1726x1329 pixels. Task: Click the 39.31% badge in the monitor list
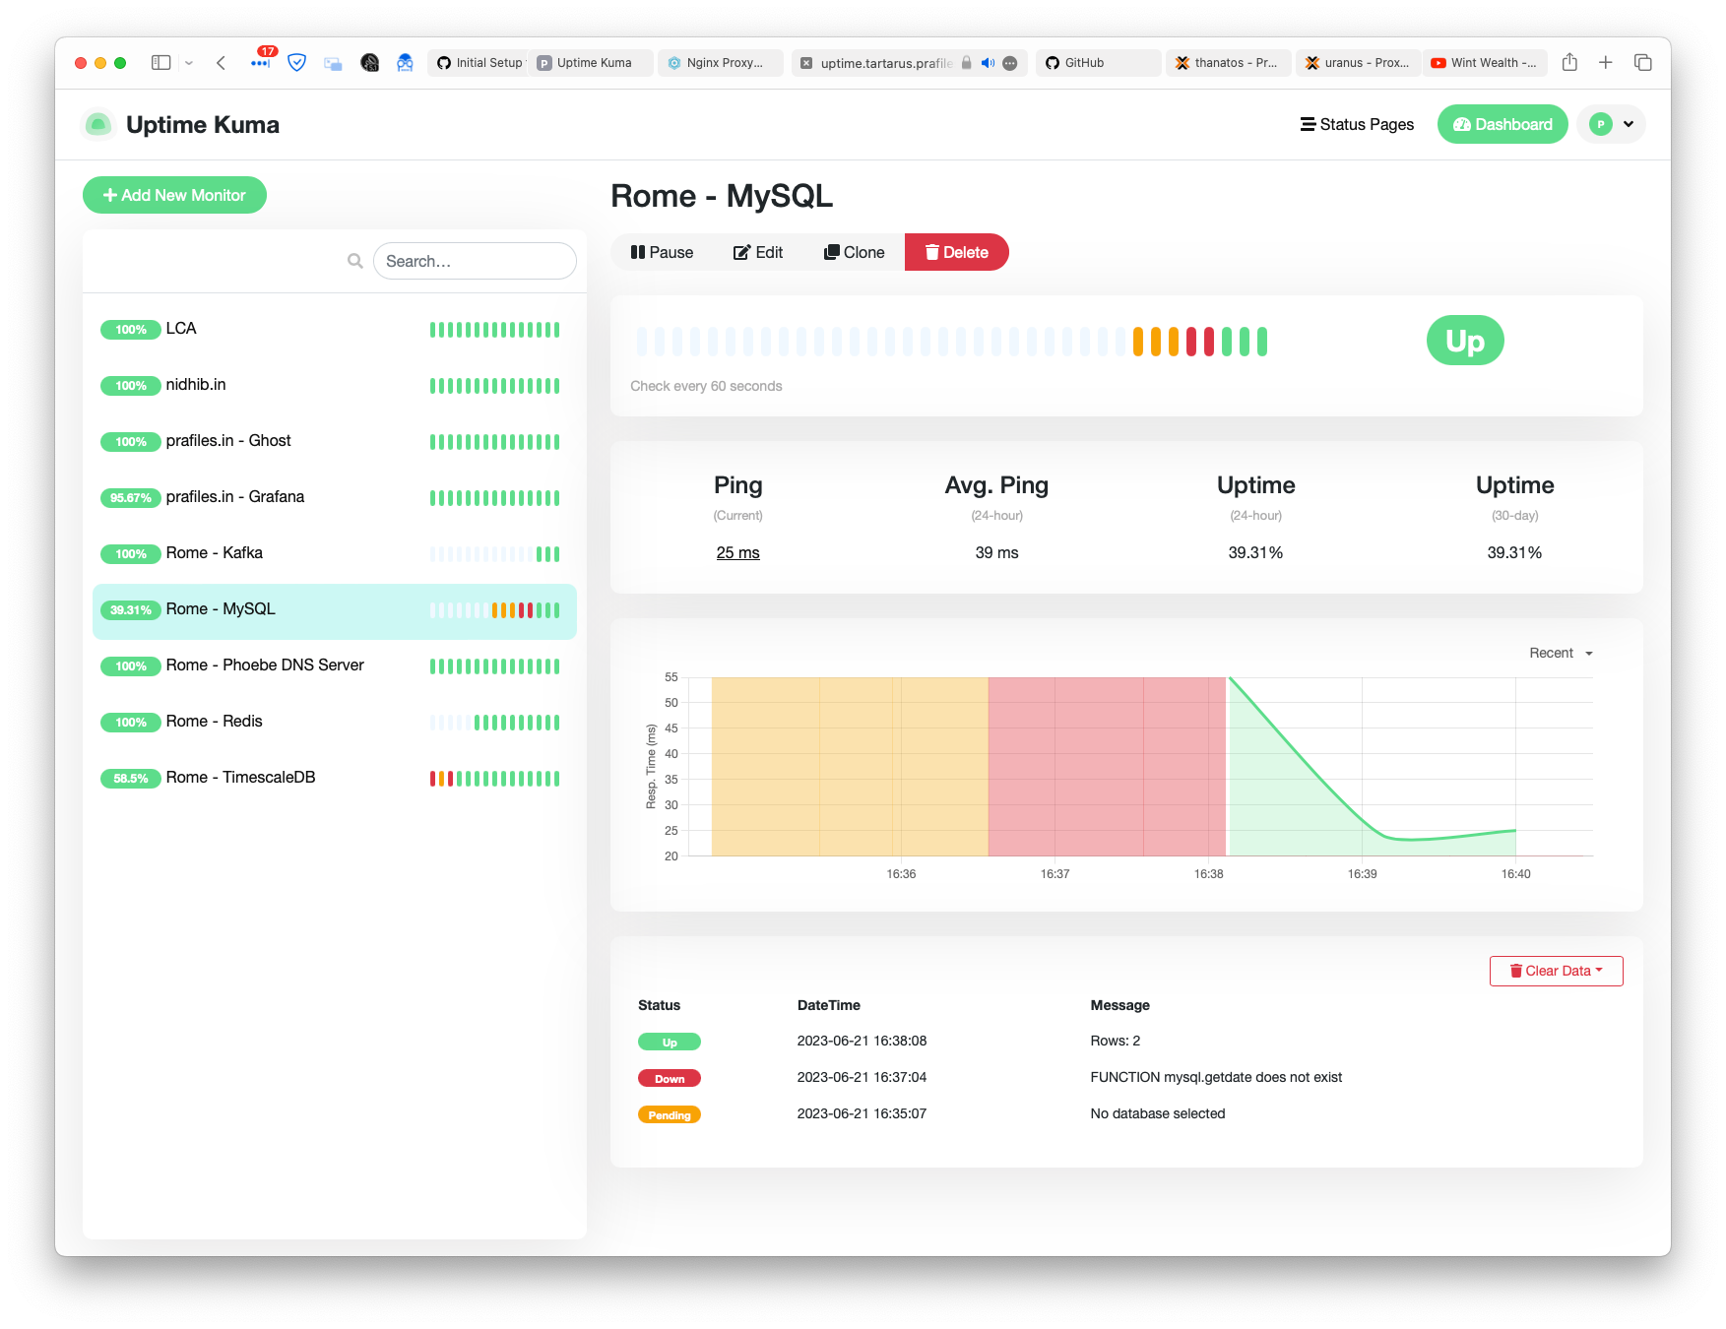131,610
